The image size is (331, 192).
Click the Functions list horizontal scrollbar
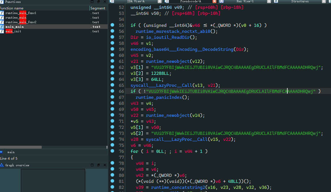[21, 147]
